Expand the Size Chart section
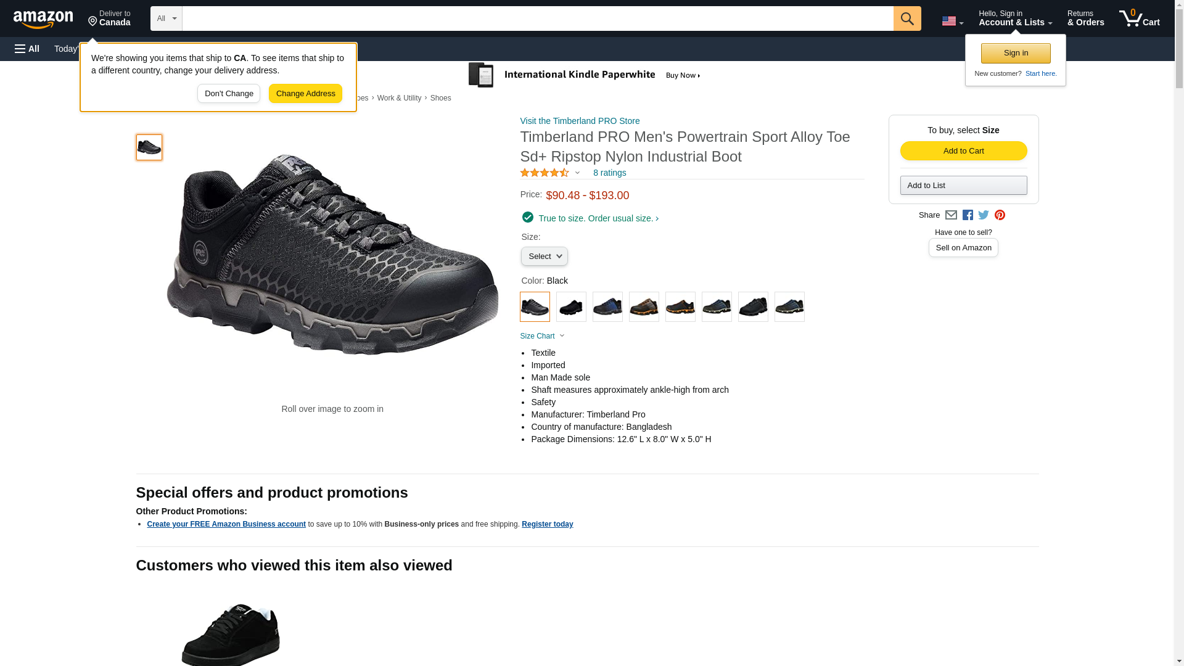This screenshot has width=1184, height=666. click(x=542, y=336)
